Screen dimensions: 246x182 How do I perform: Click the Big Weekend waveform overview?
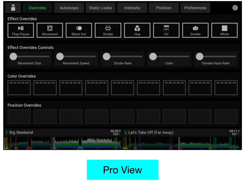[63, 143]
